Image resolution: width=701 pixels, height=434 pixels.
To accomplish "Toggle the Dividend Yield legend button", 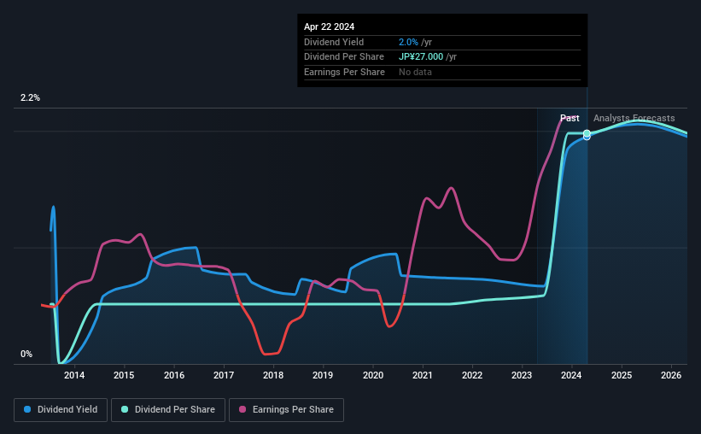I will (x=61, y=410).
